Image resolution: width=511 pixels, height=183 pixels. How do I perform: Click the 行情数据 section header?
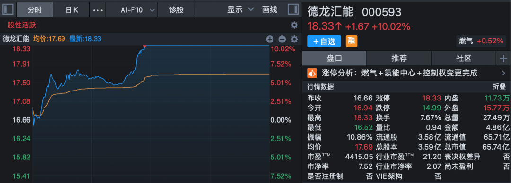pyautogui.click(x=320, y=87)
